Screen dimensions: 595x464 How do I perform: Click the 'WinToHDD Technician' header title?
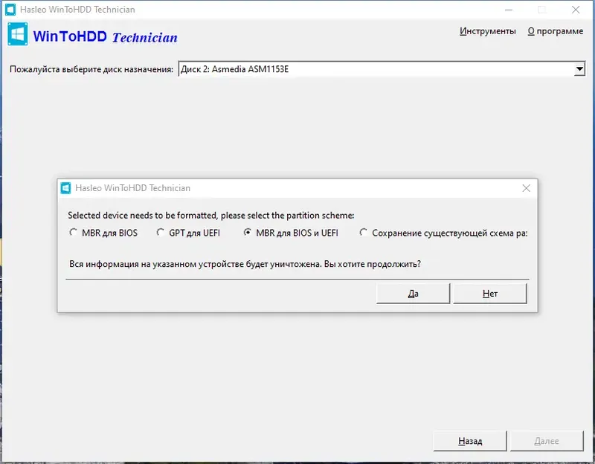105,36
